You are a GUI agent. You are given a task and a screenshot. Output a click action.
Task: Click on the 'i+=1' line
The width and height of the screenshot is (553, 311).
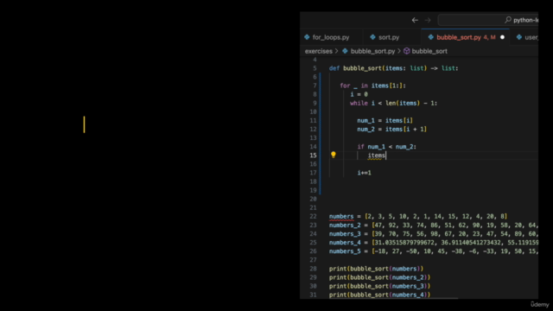pyautogui.click(x=364, y=173)
